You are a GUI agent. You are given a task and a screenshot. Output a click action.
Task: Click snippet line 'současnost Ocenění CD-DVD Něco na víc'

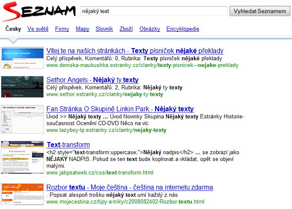tap(97, 123)
